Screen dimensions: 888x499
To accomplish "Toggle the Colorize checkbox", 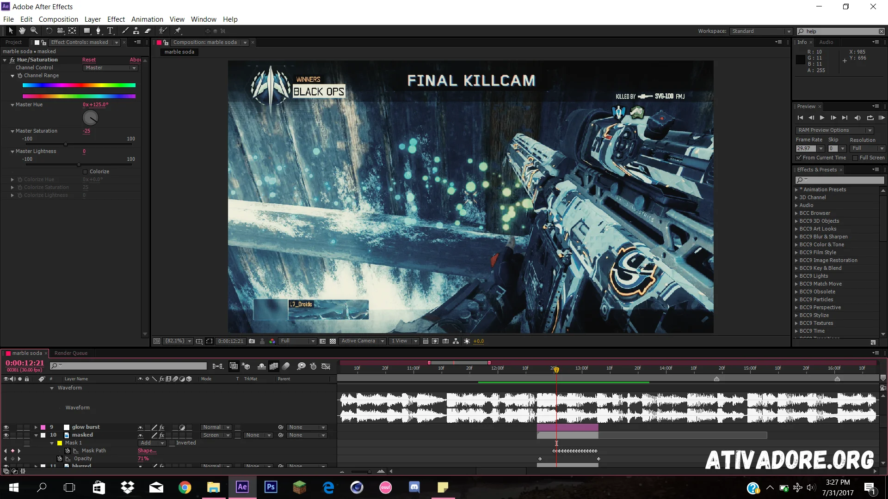I will [x=85, y=171].
